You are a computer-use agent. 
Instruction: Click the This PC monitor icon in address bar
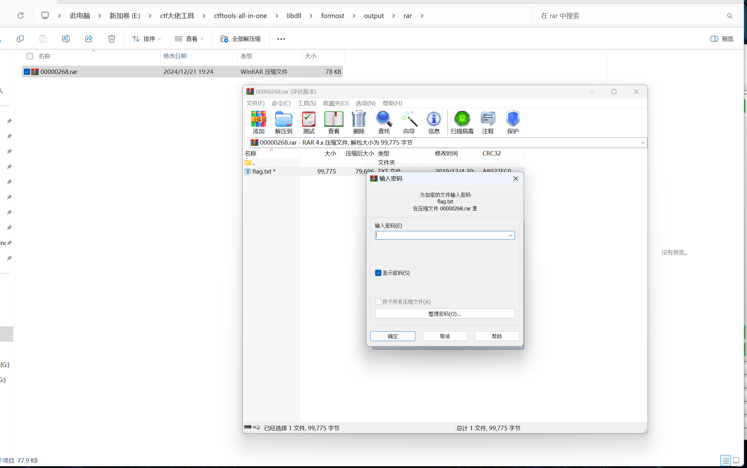pyautogui.click(x=45, y=16)
